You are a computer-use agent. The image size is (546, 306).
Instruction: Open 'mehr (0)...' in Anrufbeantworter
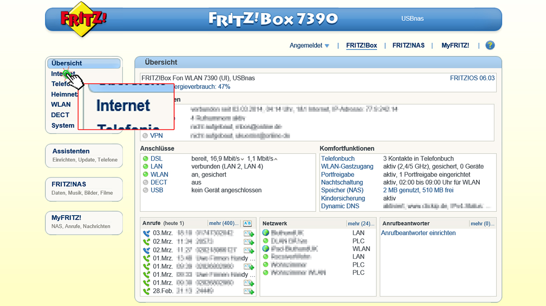(483, 223)
